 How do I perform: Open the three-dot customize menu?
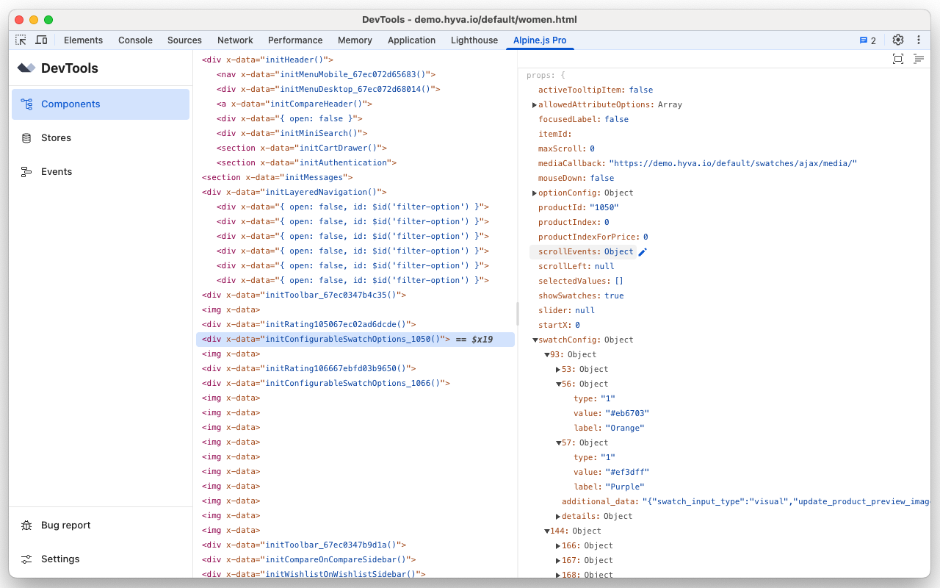click(919, 40)
